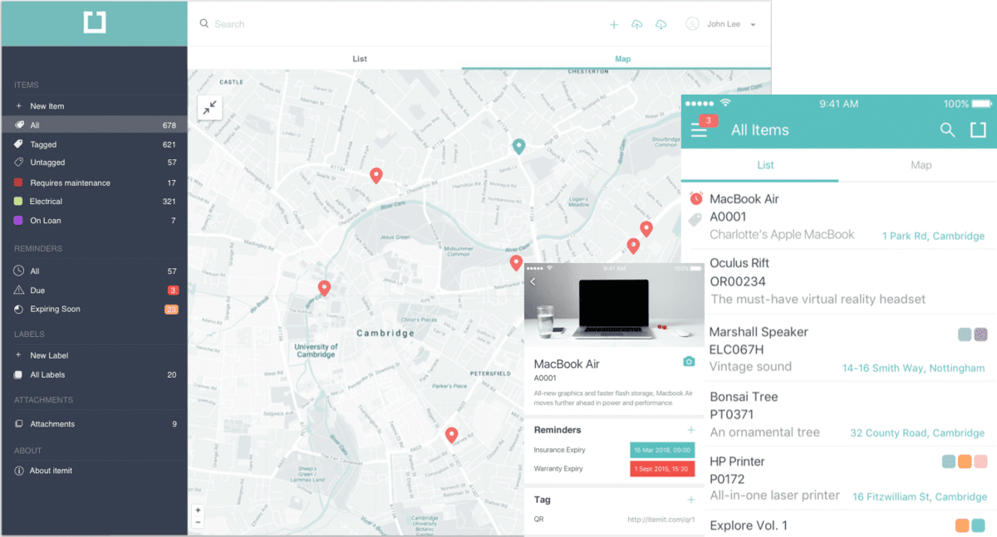Open the 1 Park Rd, Cambridge link
997x537 pixels.
[x=932, y=236]
